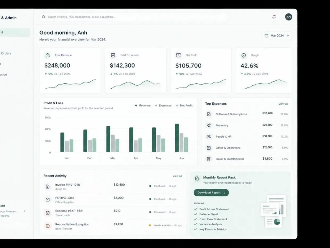Click the $9,800 Travel amount
This screenshot has width=330, height=248.
coord(268,159)
